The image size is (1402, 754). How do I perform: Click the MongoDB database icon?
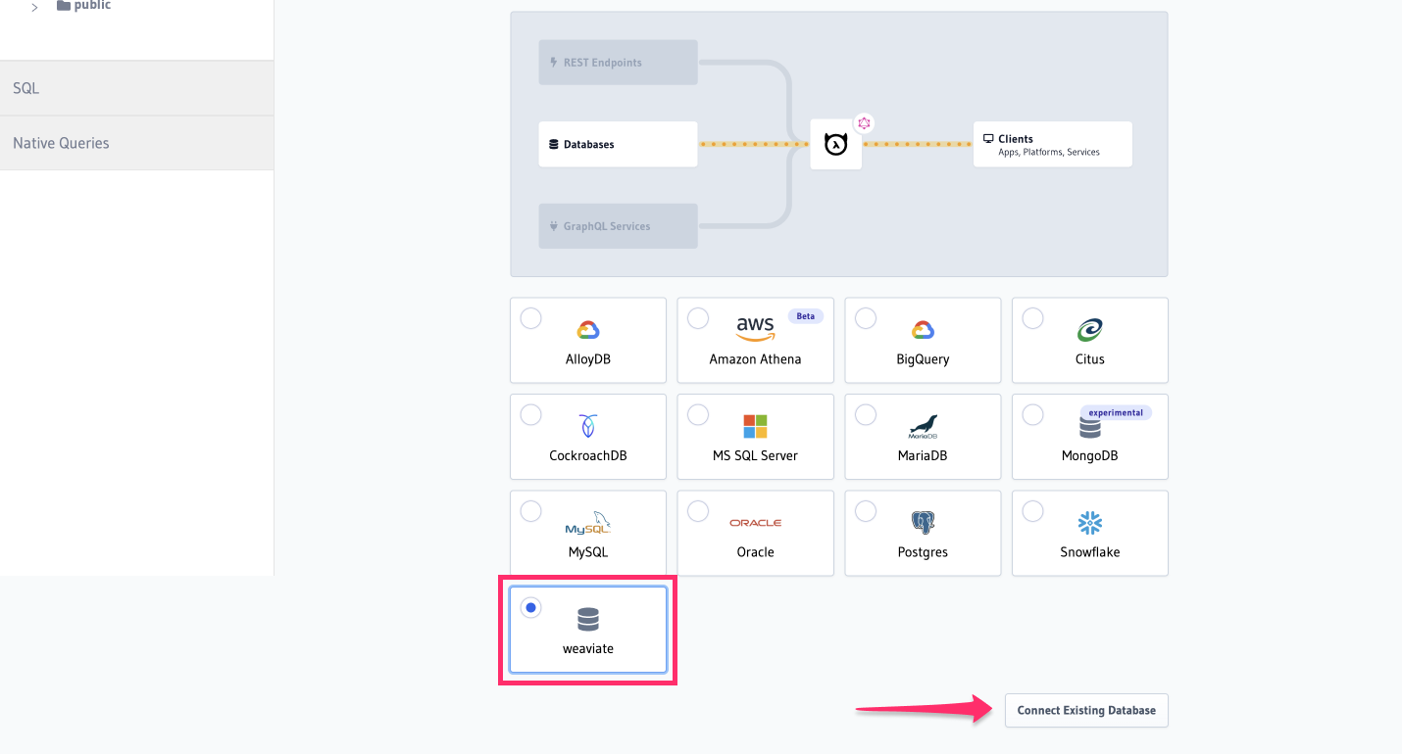coord(1089,427)
